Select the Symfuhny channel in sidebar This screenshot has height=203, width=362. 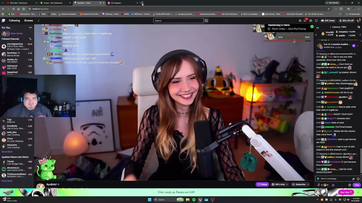(x=17, y=54)
